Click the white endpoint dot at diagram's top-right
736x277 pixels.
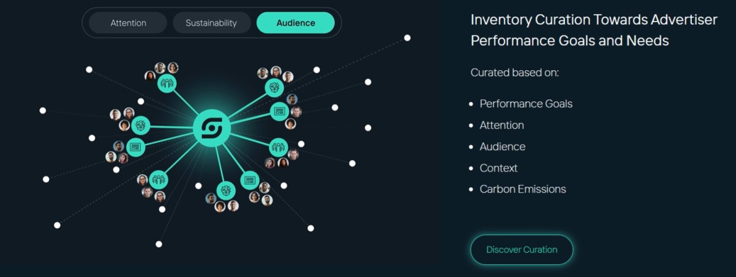[407, 38]
